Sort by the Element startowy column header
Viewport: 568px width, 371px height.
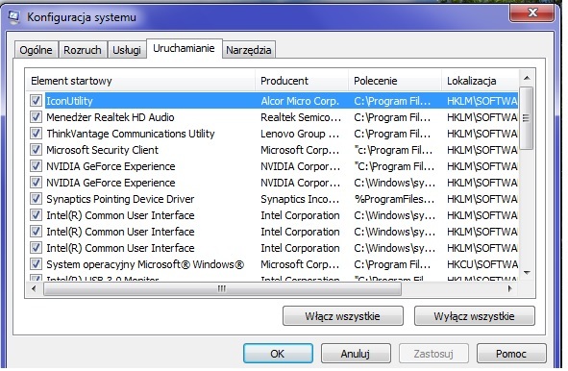click(x=140, y=81)
